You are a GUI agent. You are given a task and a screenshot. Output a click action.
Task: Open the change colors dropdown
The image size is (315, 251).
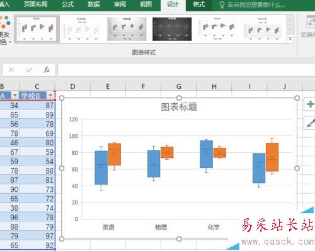pos(5,30)
